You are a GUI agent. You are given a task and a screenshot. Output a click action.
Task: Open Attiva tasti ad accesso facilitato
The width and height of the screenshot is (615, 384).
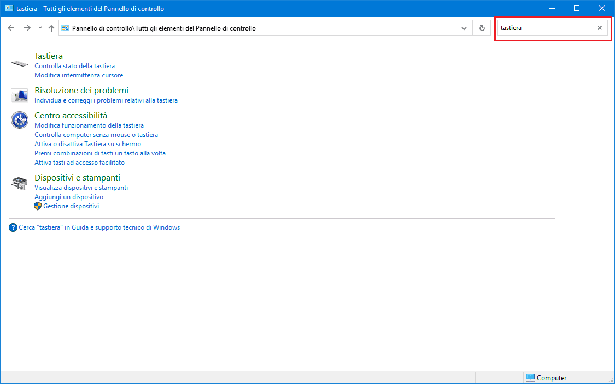point(79,163)
